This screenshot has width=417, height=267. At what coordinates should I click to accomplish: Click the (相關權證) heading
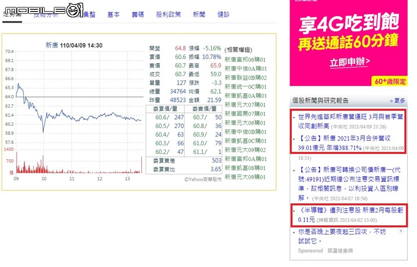(238, 50)
